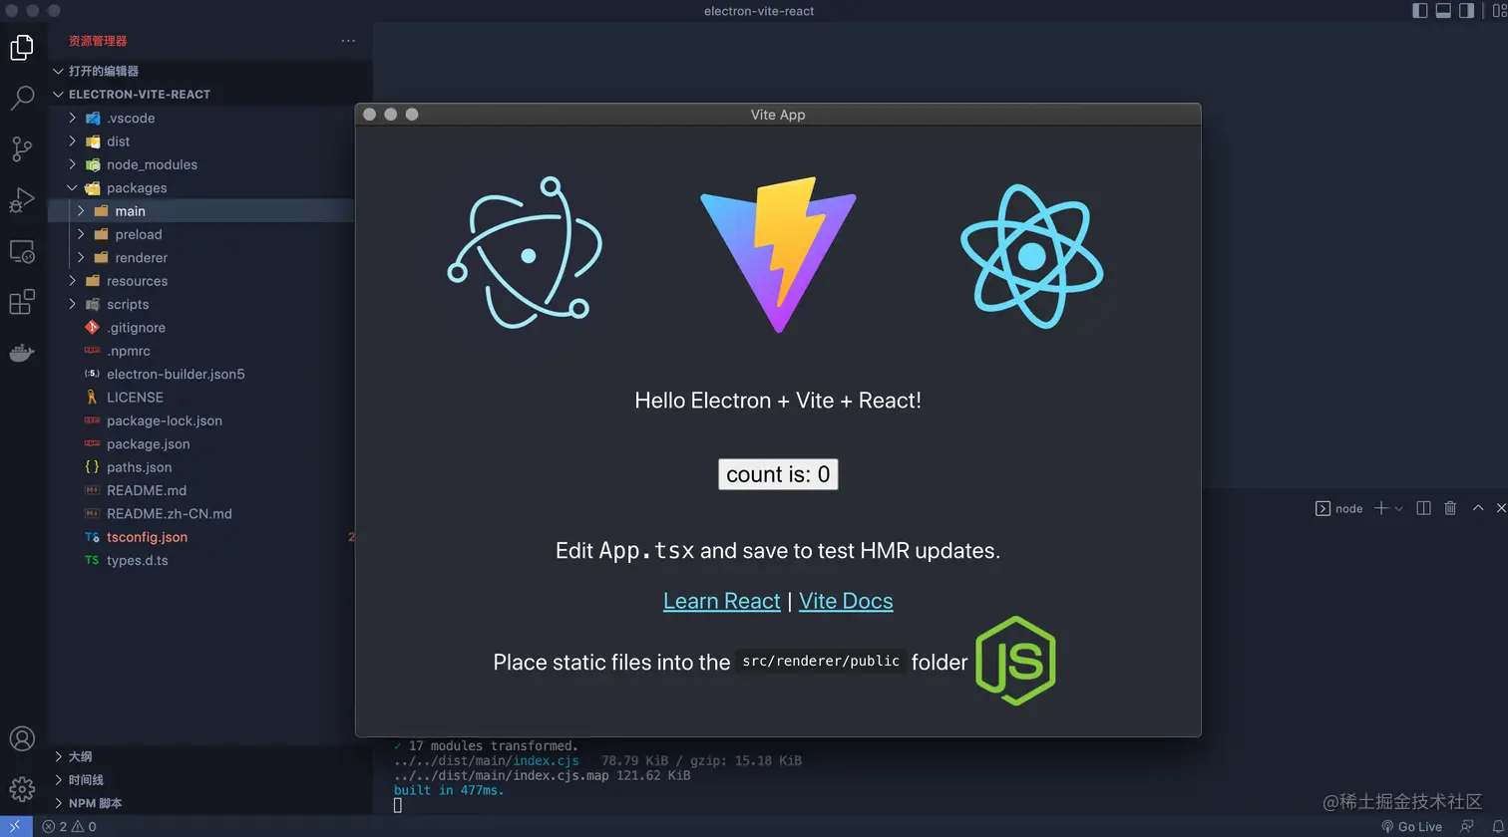Open the terminal launch profile dropdown arrow

(1398, 508)
